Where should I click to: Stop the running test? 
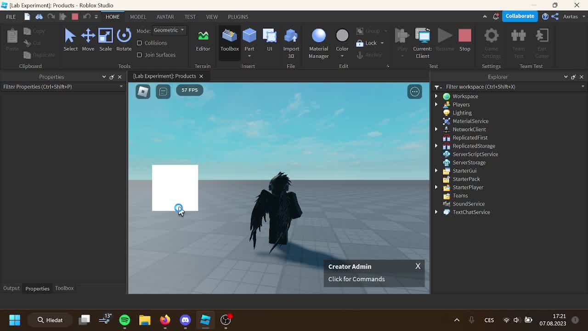(465, 40)
